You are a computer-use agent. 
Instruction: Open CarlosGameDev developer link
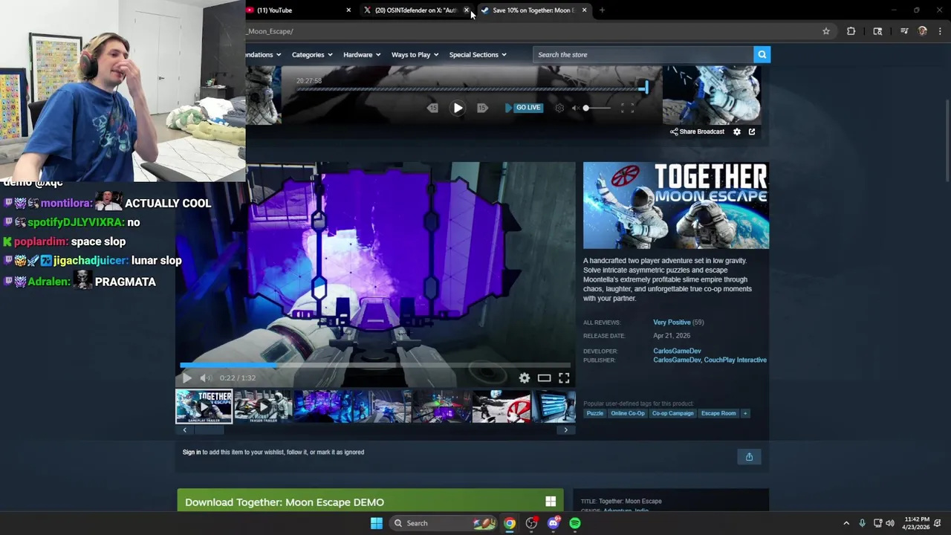677,351
